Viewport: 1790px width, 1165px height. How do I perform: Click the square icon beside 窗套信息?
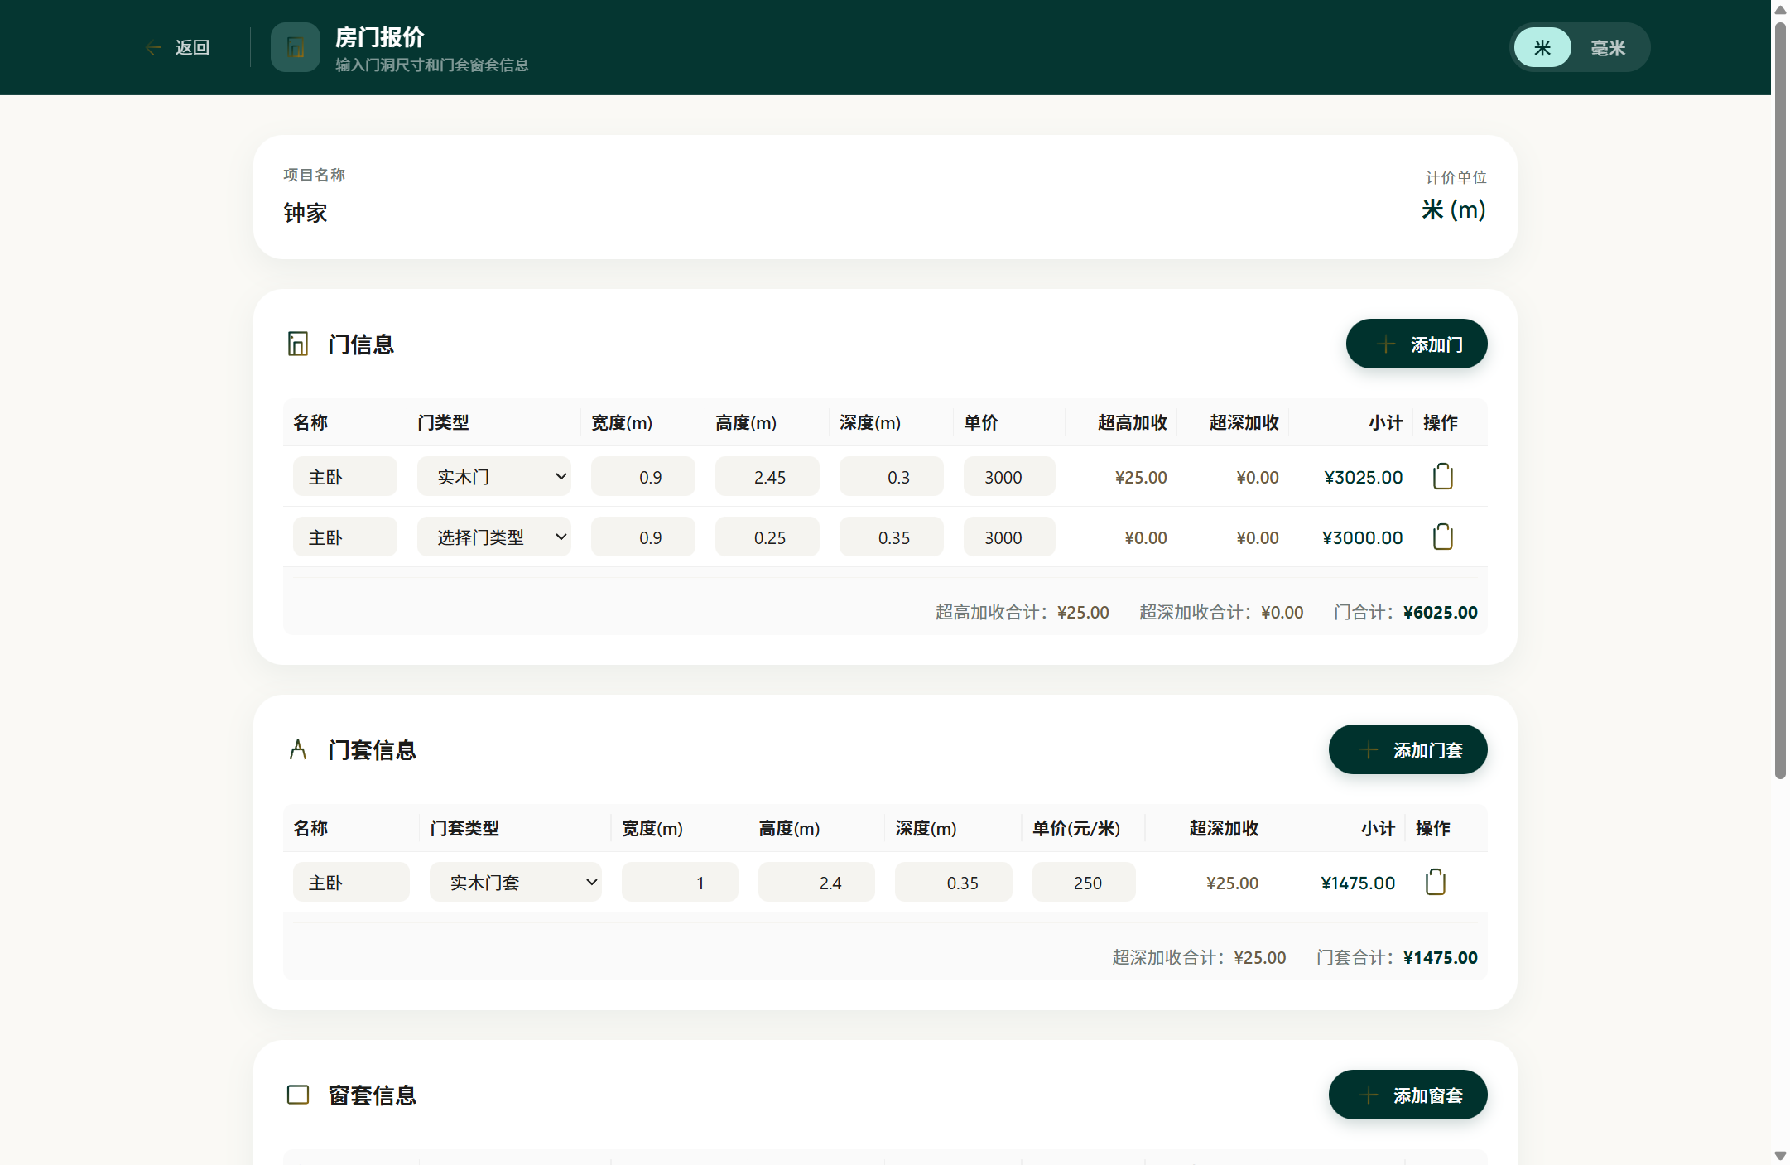coord(298,1095)
